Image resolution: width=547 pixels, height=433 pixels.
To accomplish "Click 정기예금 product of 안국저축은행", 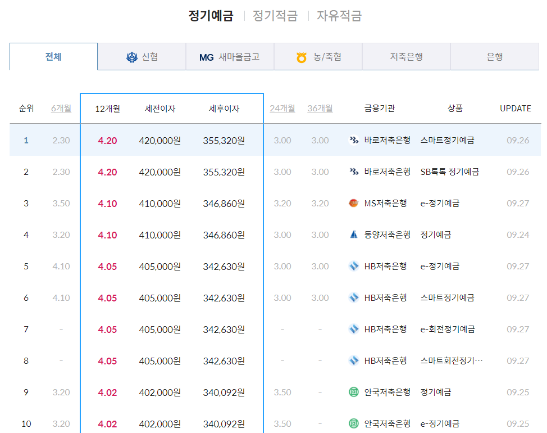I will coord(436,392).
